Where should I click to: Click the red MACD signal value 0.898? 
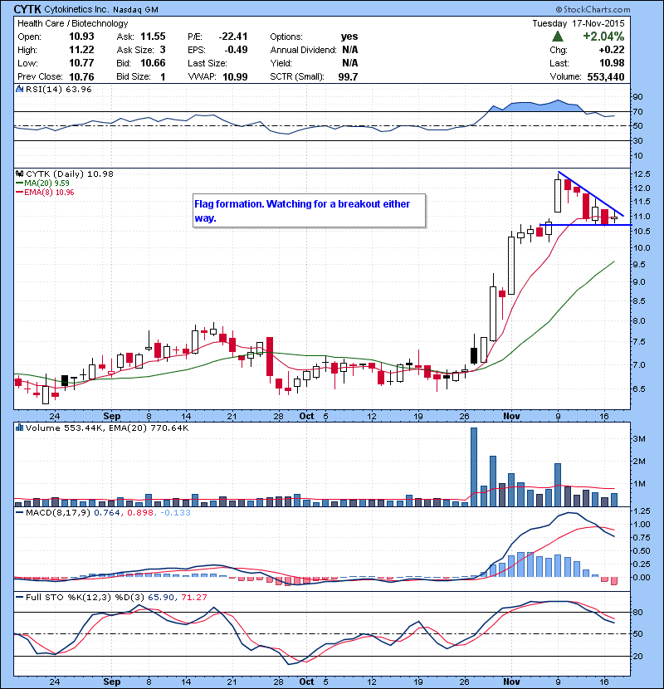tap(139, 513)
